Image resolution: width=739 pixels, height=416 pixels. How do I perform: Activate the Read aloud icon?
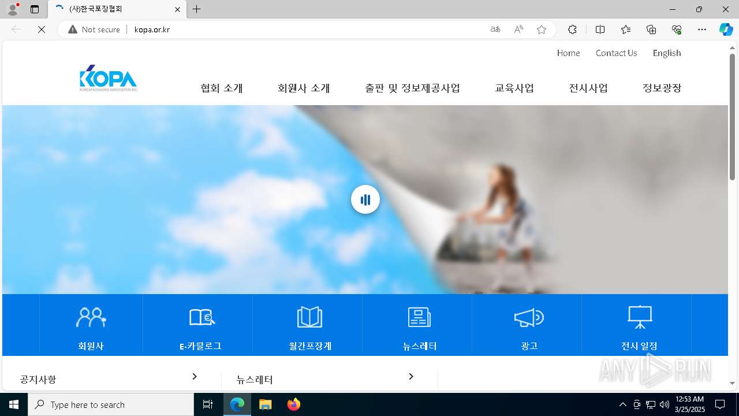518,29
